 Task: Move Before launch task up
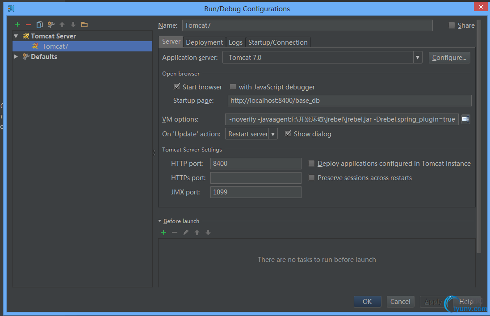point(197,232)
